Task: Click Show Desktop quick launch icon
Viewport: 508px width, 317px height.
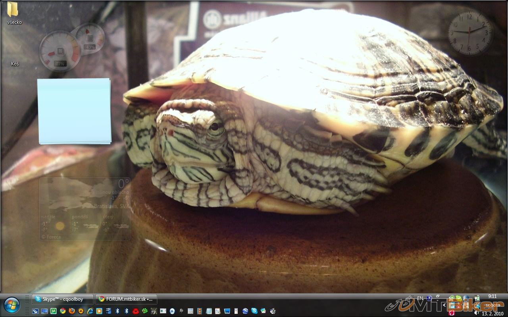Action: [35, 311]
